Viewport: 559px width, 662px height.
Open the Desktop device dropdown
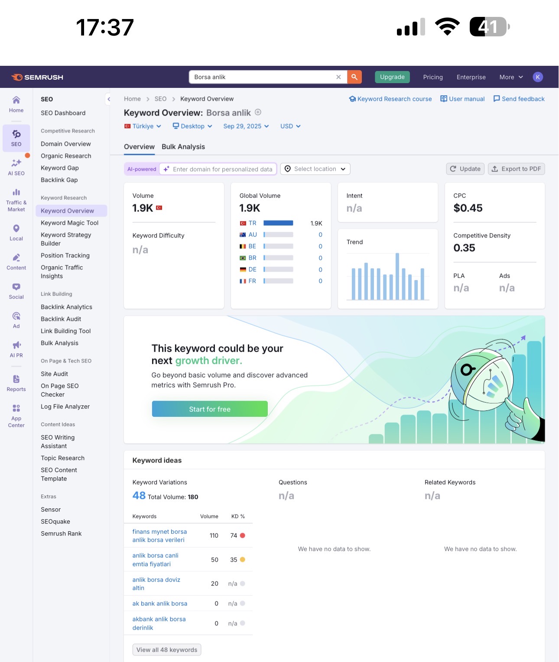pos(192,126)
